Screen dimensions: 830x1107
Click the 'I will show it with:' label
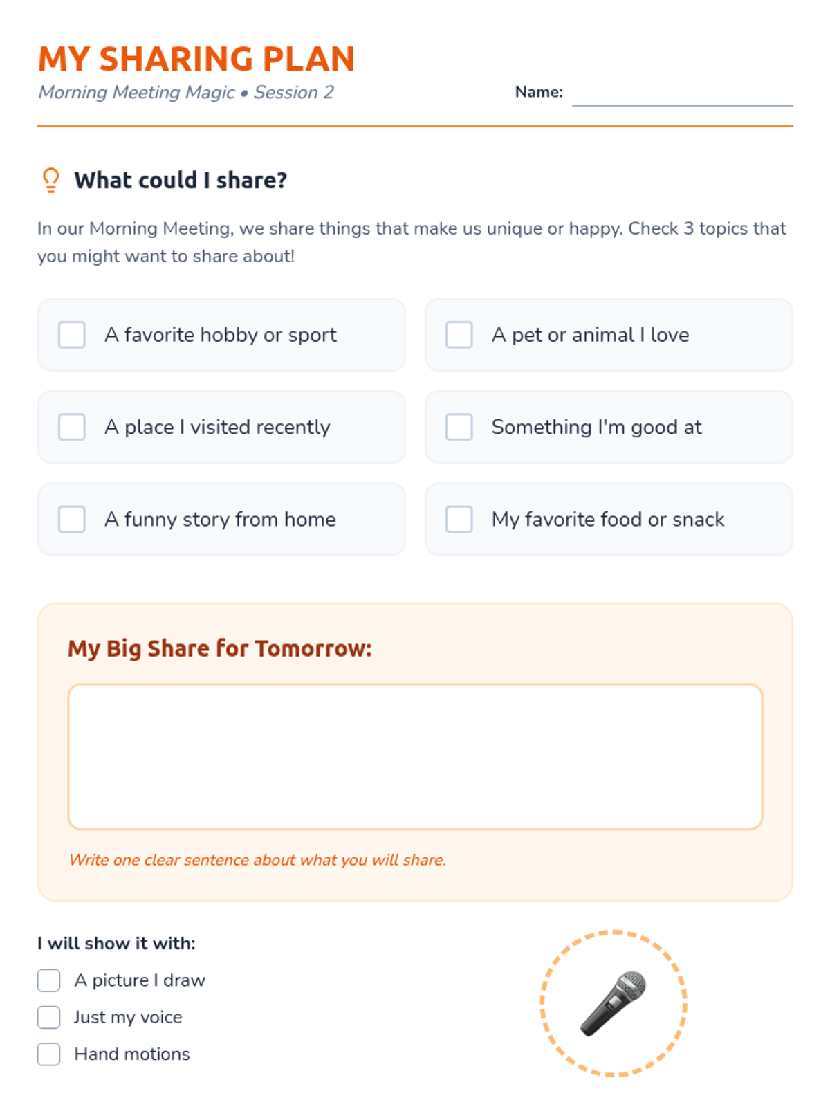[116, 943]
